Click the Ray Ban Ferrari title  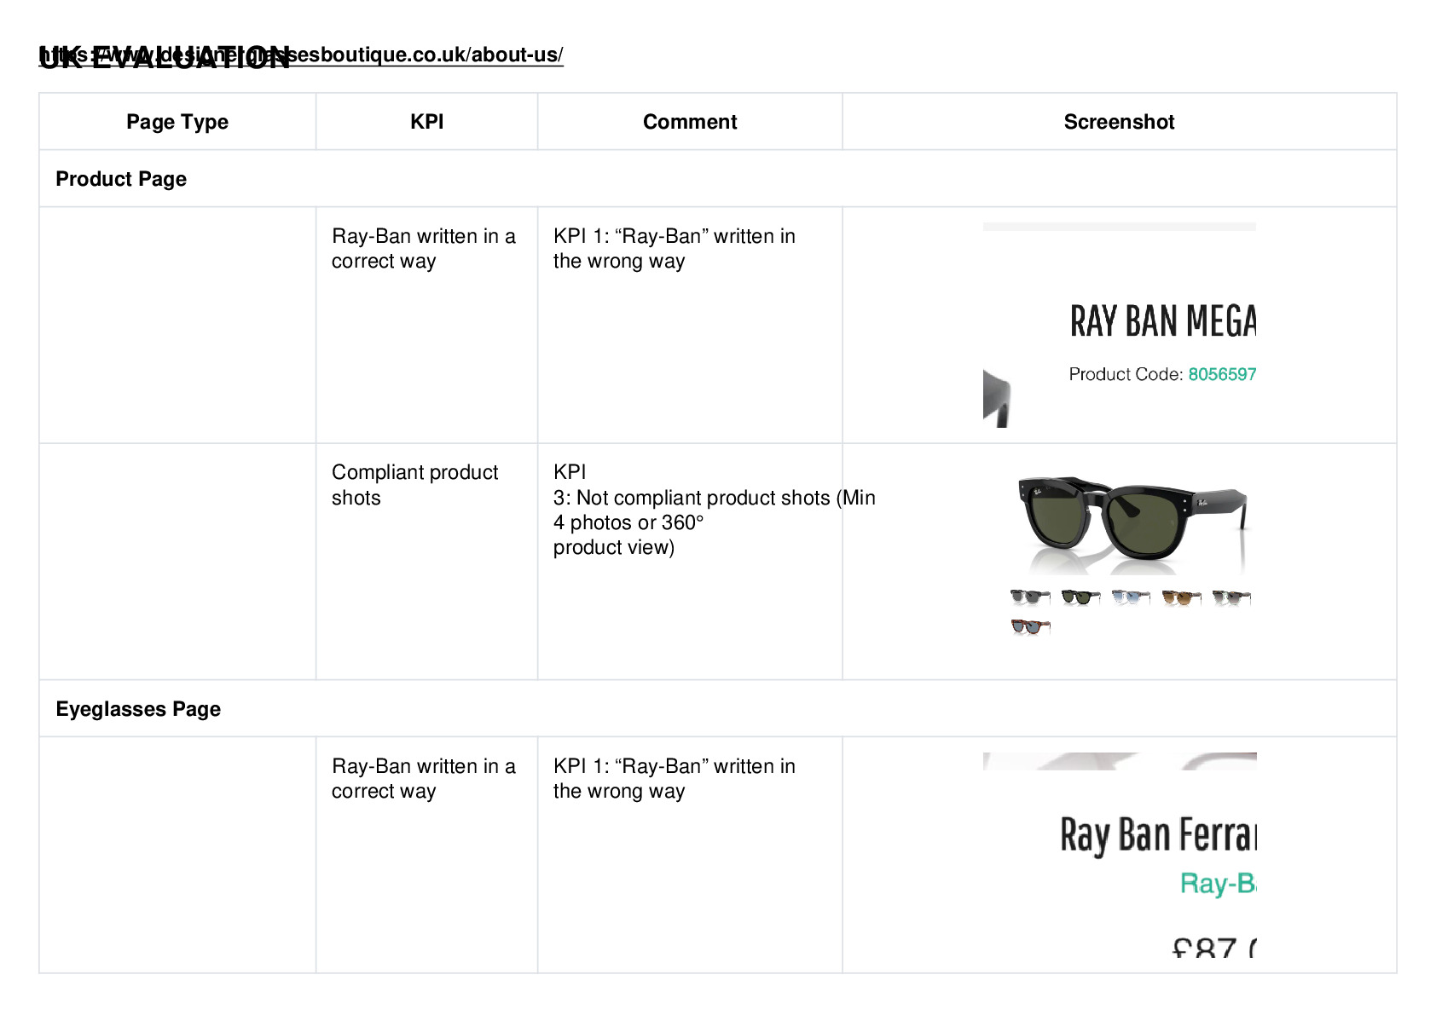1158,835
